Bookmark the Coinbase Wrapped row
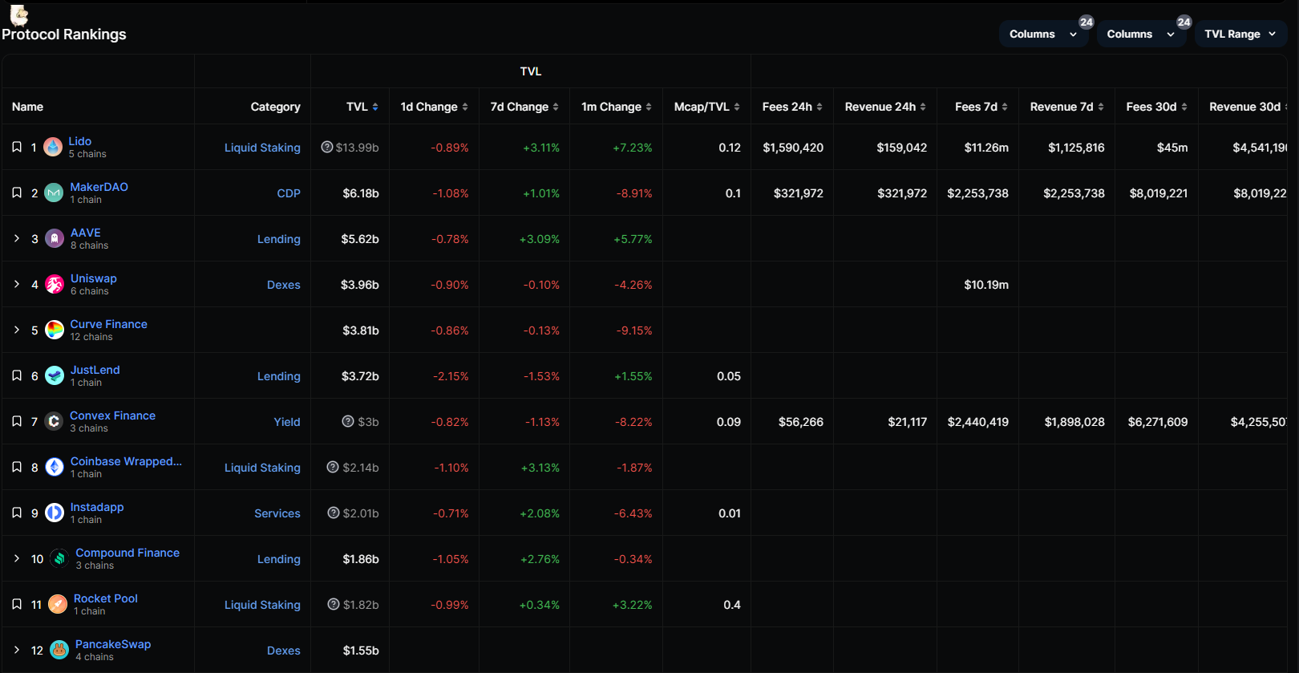 (x=17, y=467)
